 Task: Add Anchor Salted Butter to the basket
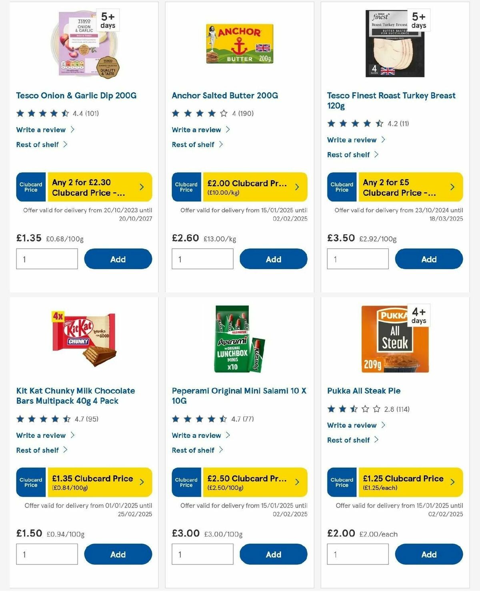tap(273, 259)
